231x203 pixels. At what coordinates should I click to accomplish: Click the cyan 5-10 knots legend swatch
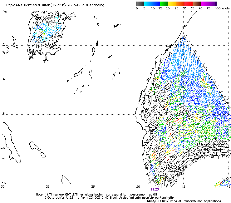point(148,4)
